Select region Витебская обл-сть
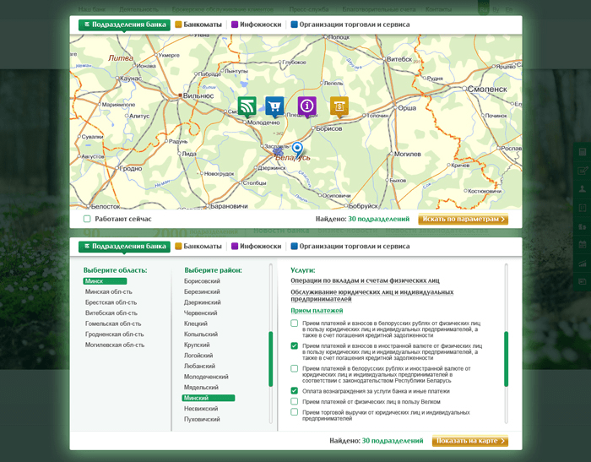Image resolution: width=591 pixels, height=462 pixels. [111, 313]
